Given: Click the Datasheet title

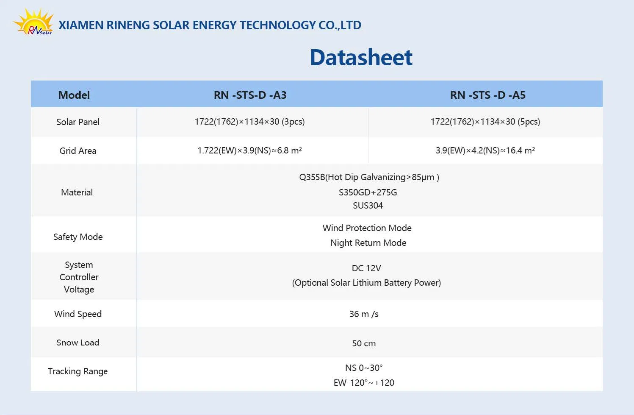Looking at the screenshot, I should (x=361, y=58).
